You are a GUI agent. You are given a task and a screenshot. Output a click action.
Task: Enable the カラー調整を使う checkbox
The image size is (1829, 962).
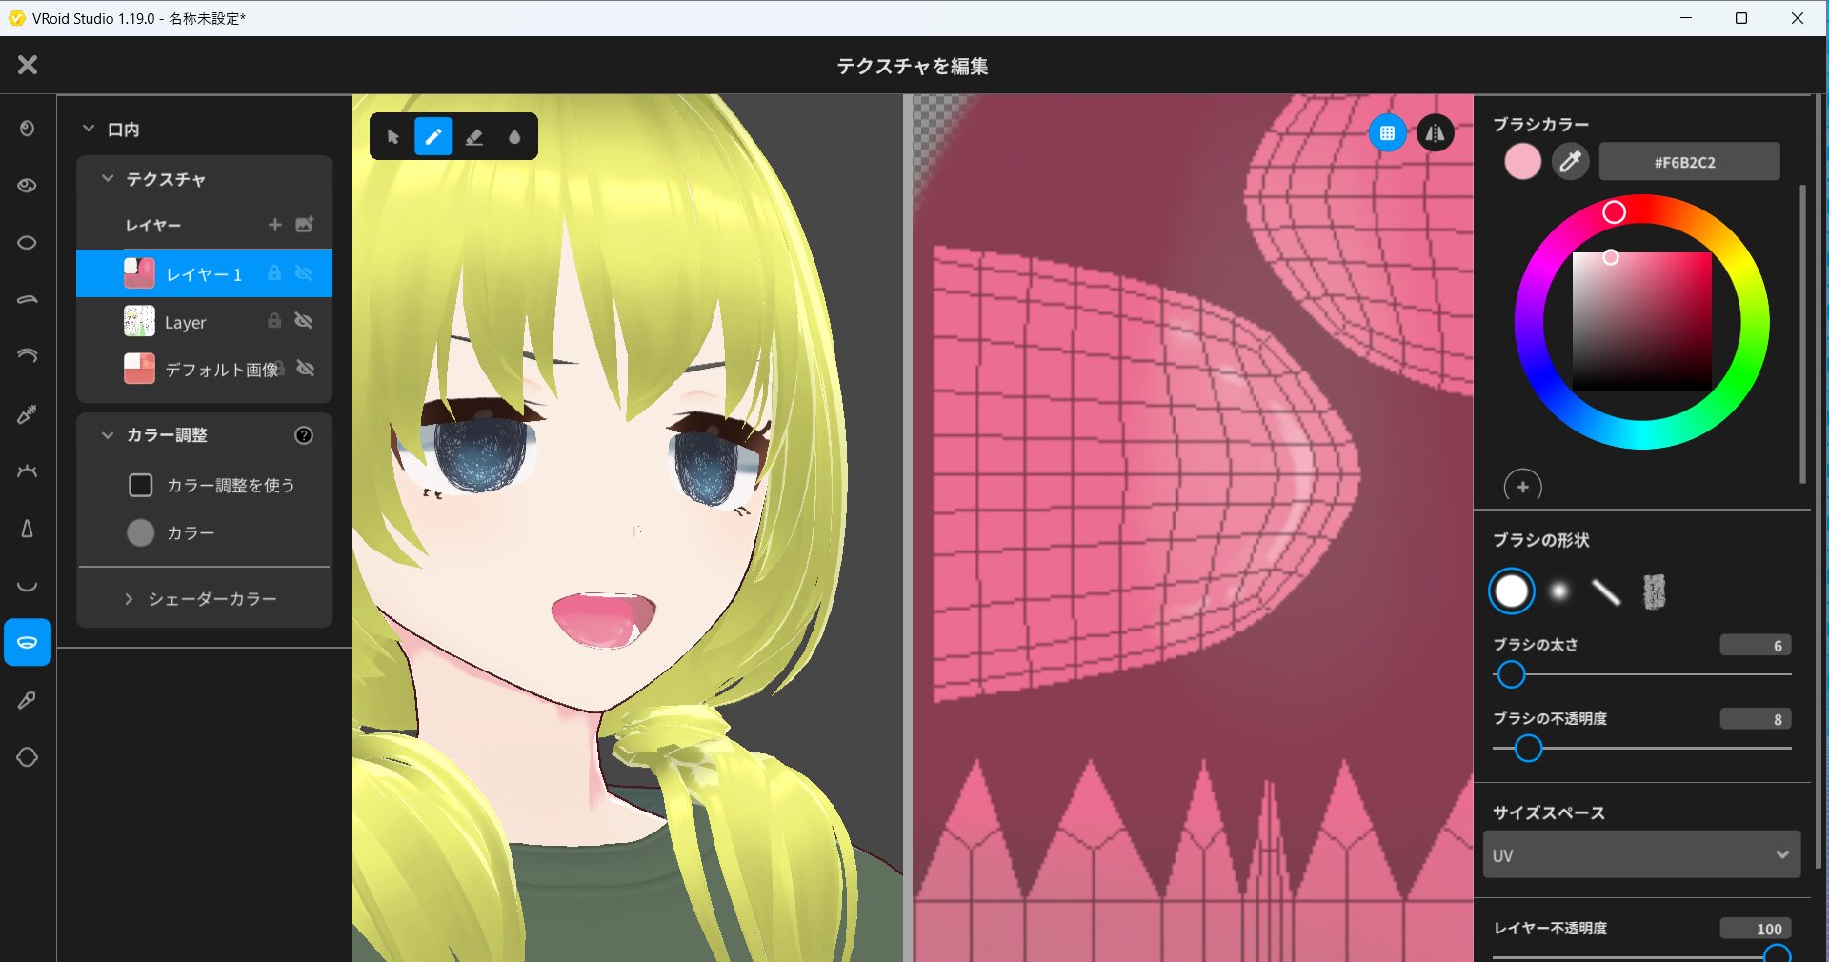(x=141, y=486)
